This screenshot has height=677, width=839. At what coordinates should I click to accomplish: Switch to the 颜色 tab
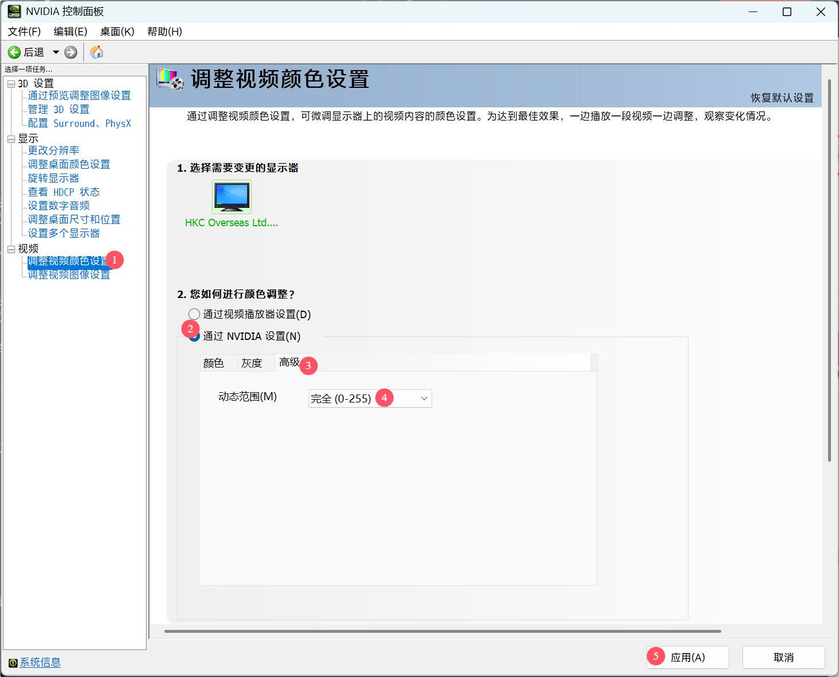[214, 363]
